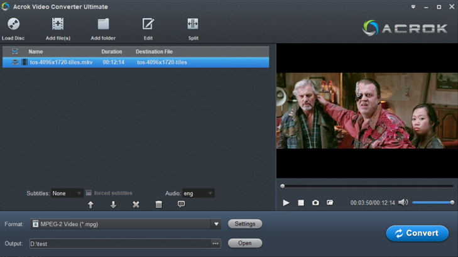This screenshot has height=257, width=458.
Task: Start conversion with Convert button
Action: click(x=417, y=233)
